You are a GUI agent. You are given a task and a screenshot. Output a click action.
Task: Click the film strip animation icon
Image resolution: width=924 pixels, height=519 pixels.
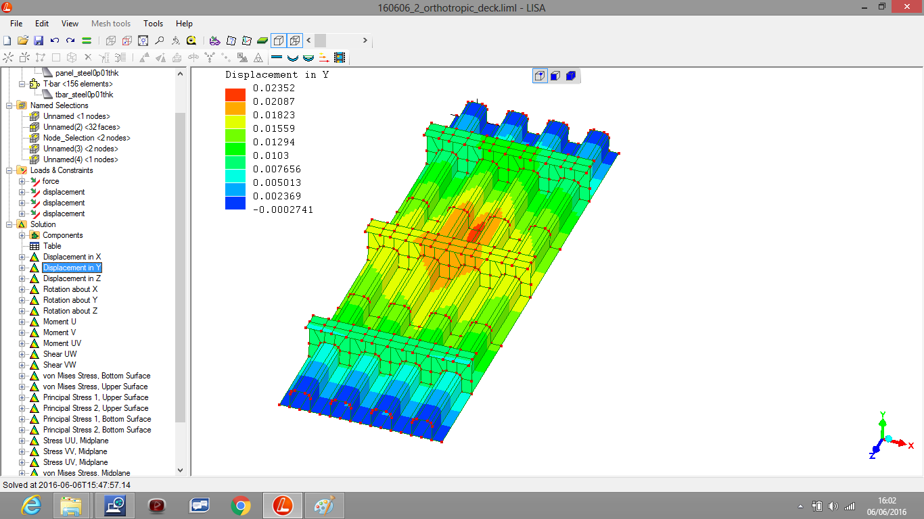pos(339,58)
